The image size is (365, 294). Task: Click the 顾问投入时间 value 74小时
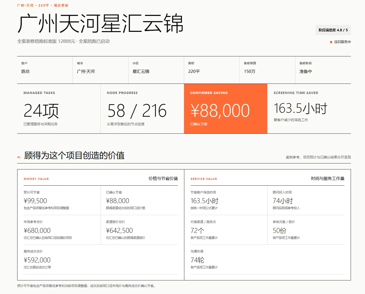[283, 201]
